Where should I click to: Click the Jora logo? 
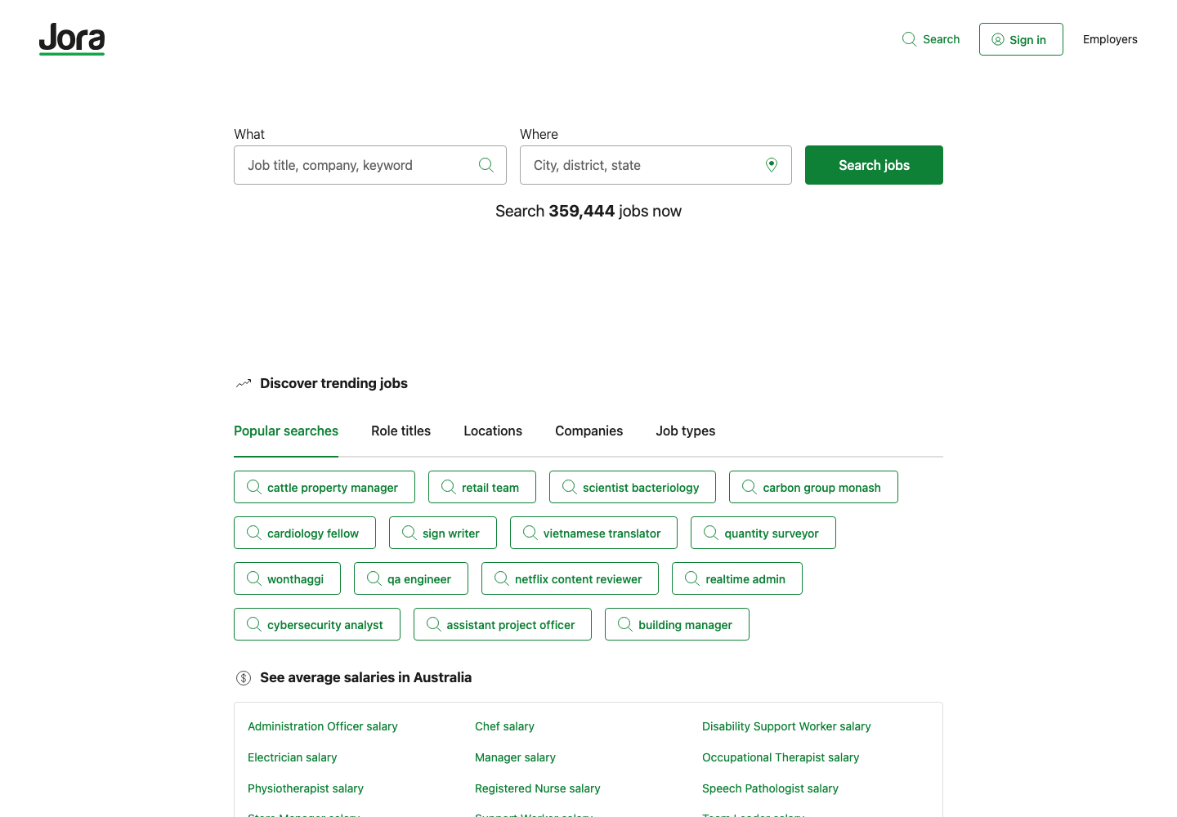[72, 38]
